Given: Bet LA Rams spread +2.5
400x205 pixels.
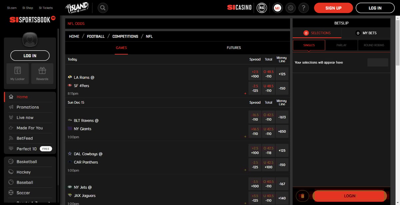Looking at the screenshot, I should (255, 74).
